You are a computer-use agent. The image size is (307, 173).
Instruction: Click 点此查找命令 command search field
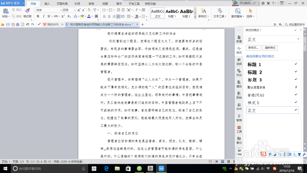(295, 25)
